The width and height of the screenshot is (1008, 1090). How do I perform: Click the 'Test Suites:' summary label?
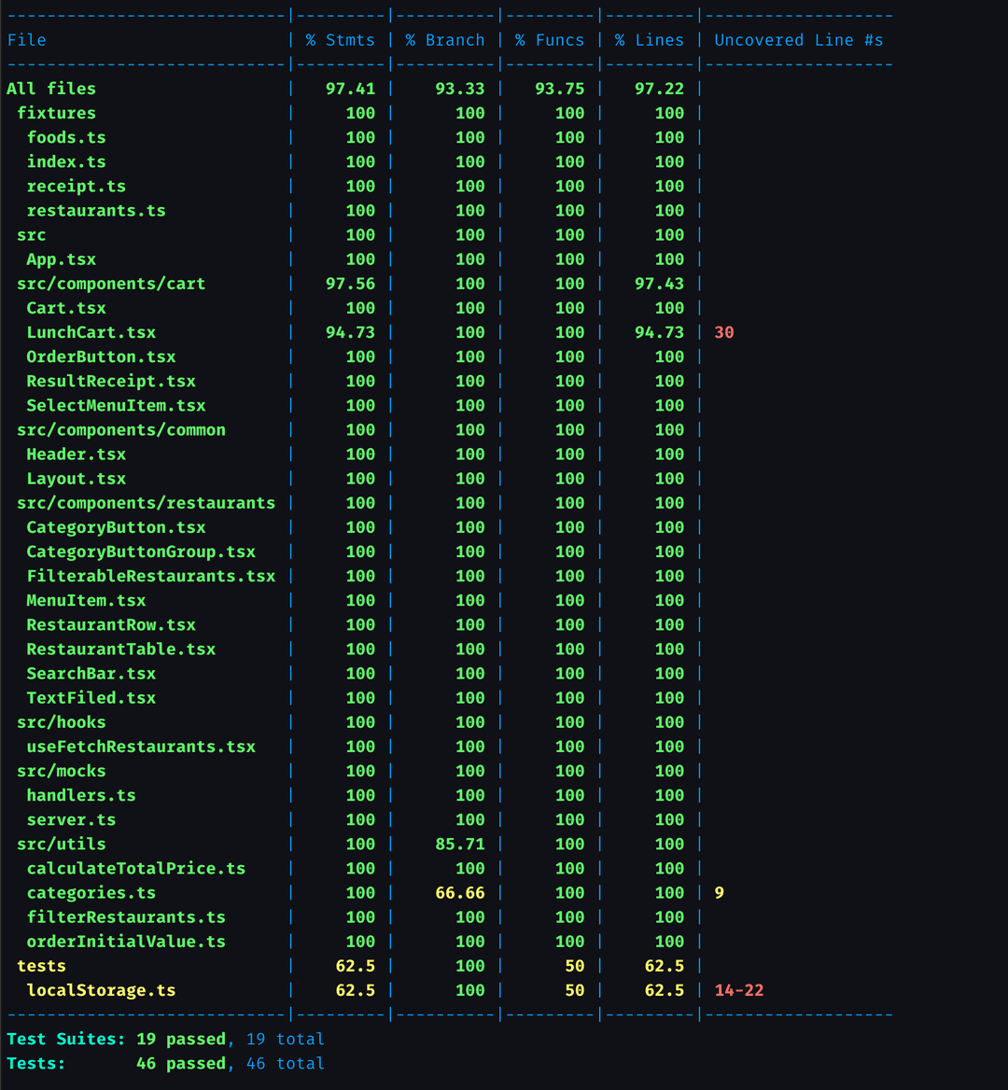[67, 1040]
